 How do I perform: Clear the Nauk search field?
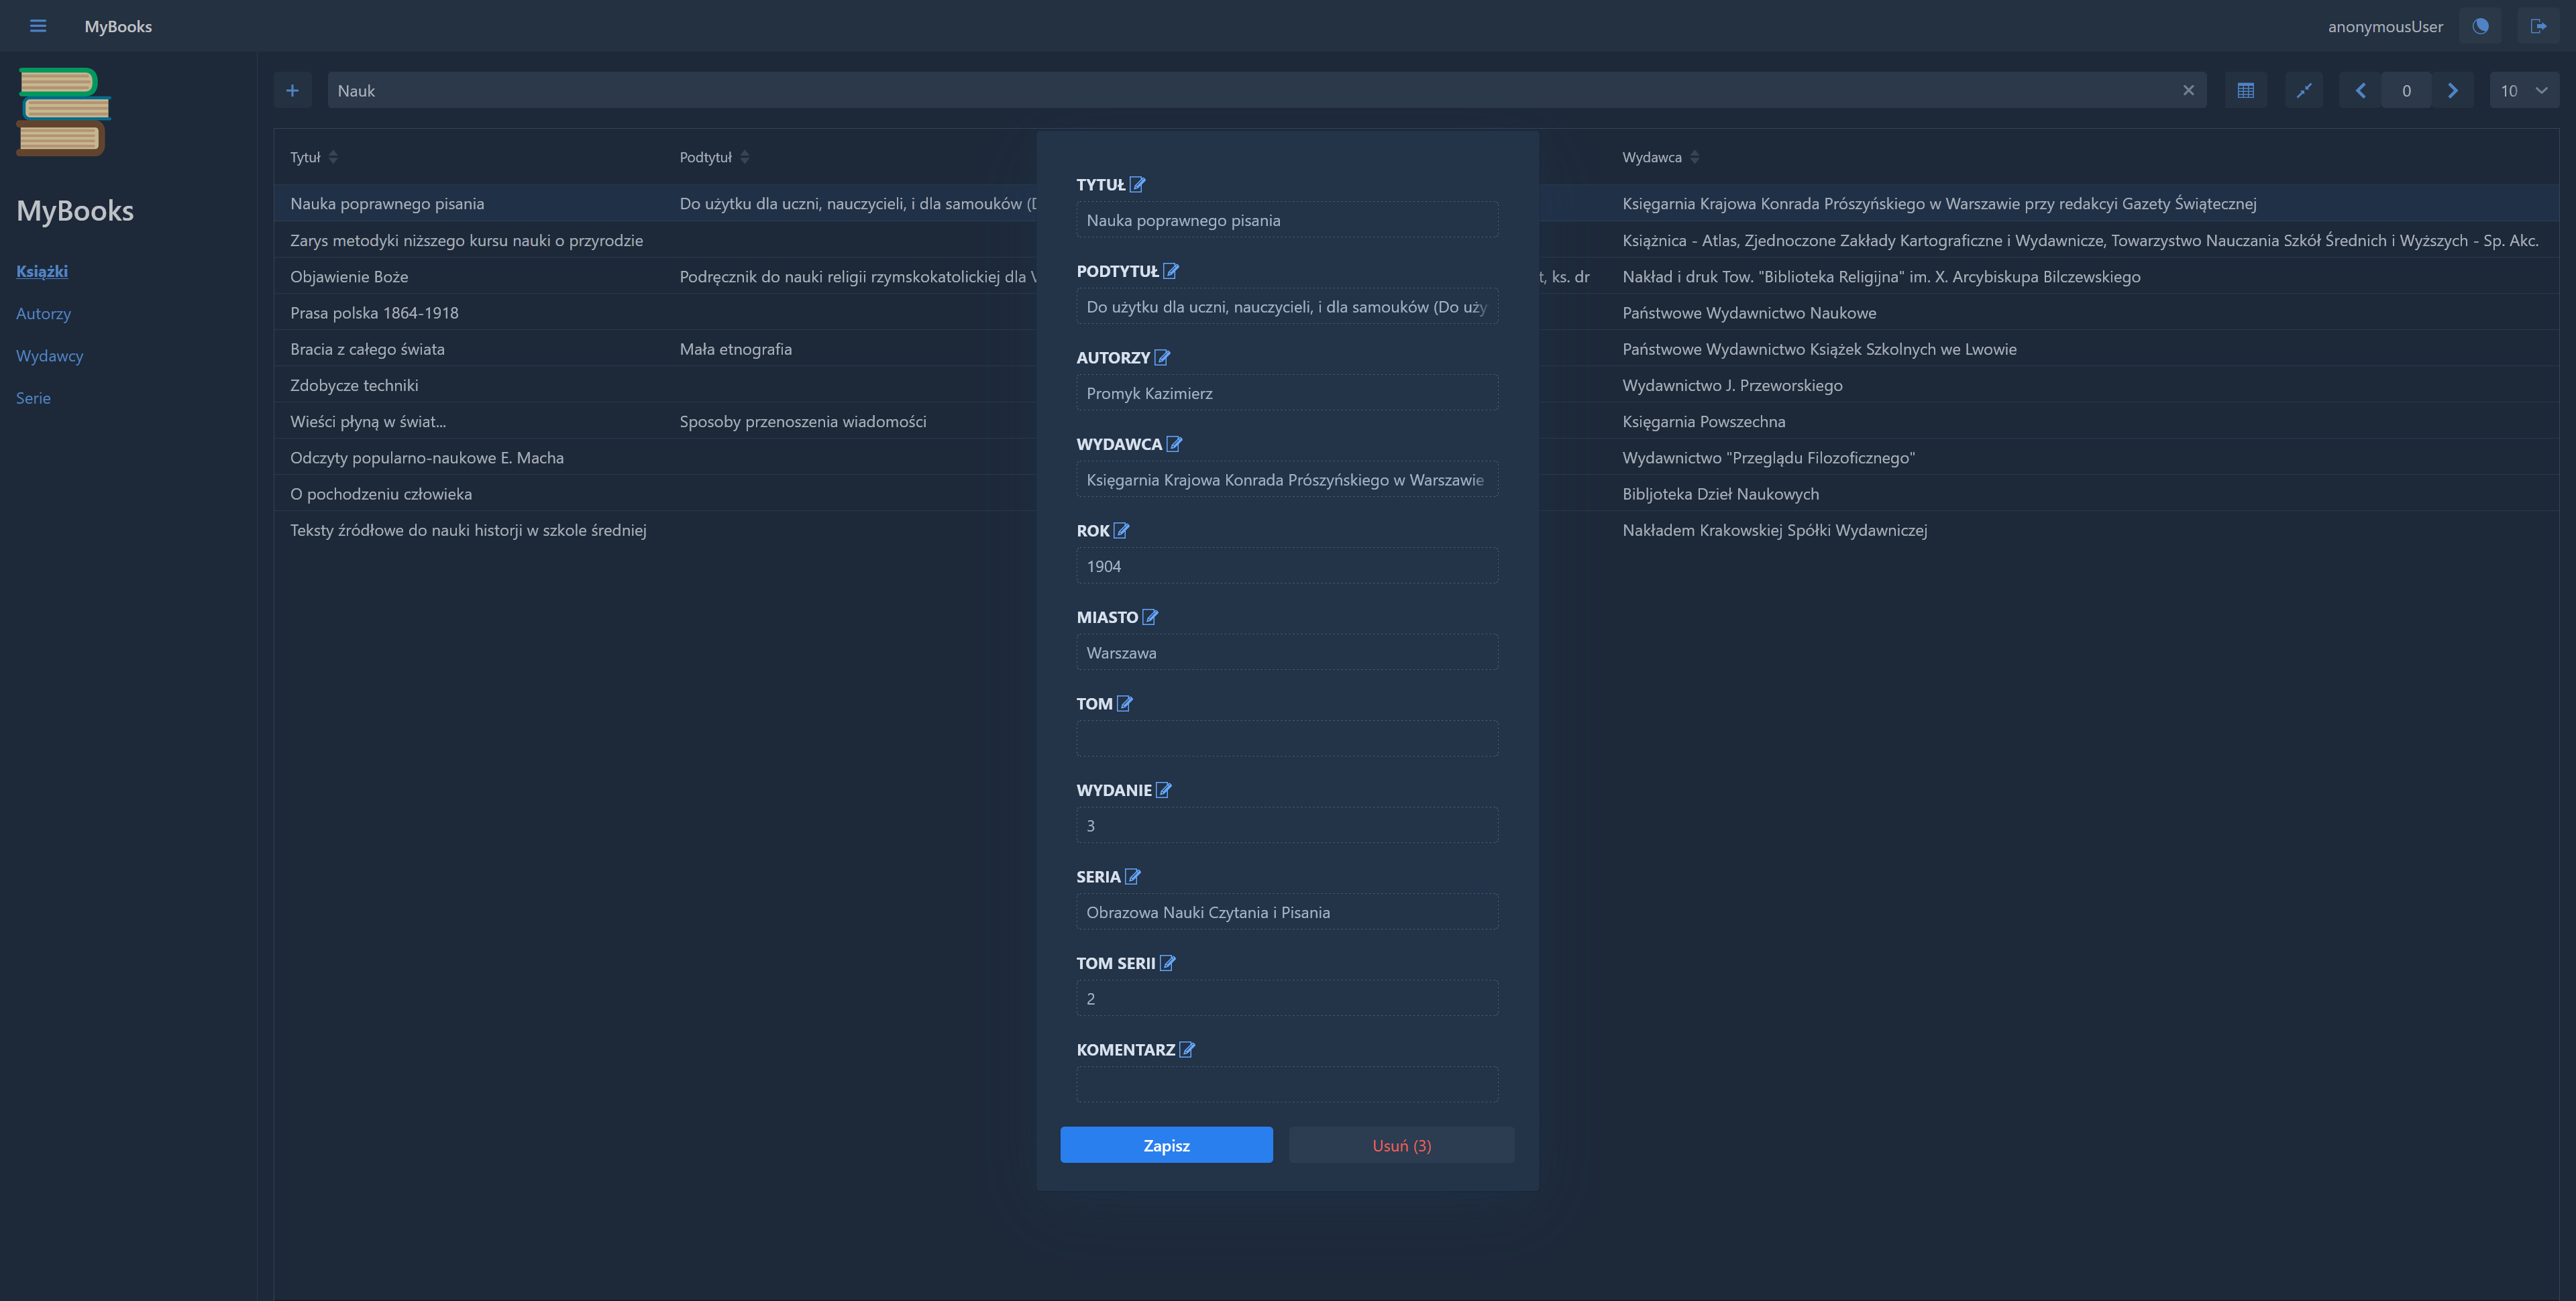2188,90
